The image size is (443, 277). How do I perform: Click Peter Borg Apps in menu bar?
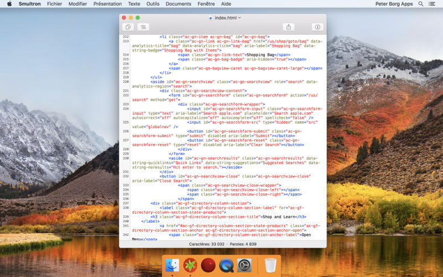[394, 4]
